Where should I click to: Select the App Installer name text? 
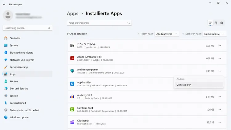(84, 82)
